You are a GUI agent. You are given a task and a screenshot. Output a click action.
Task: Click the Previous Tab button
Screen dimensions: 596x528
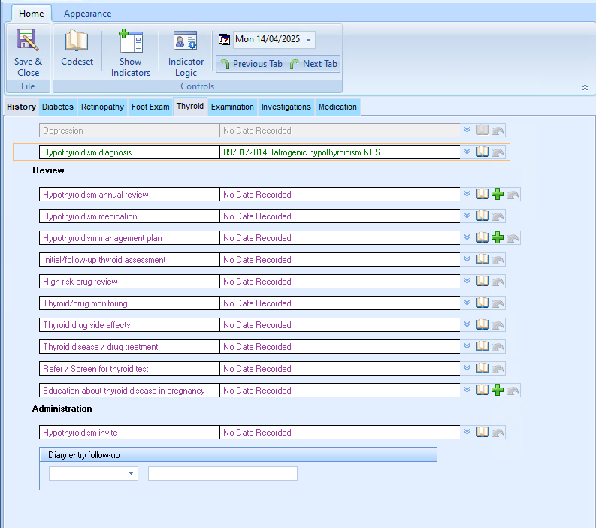pyautogui.click(x=251, y=64)
